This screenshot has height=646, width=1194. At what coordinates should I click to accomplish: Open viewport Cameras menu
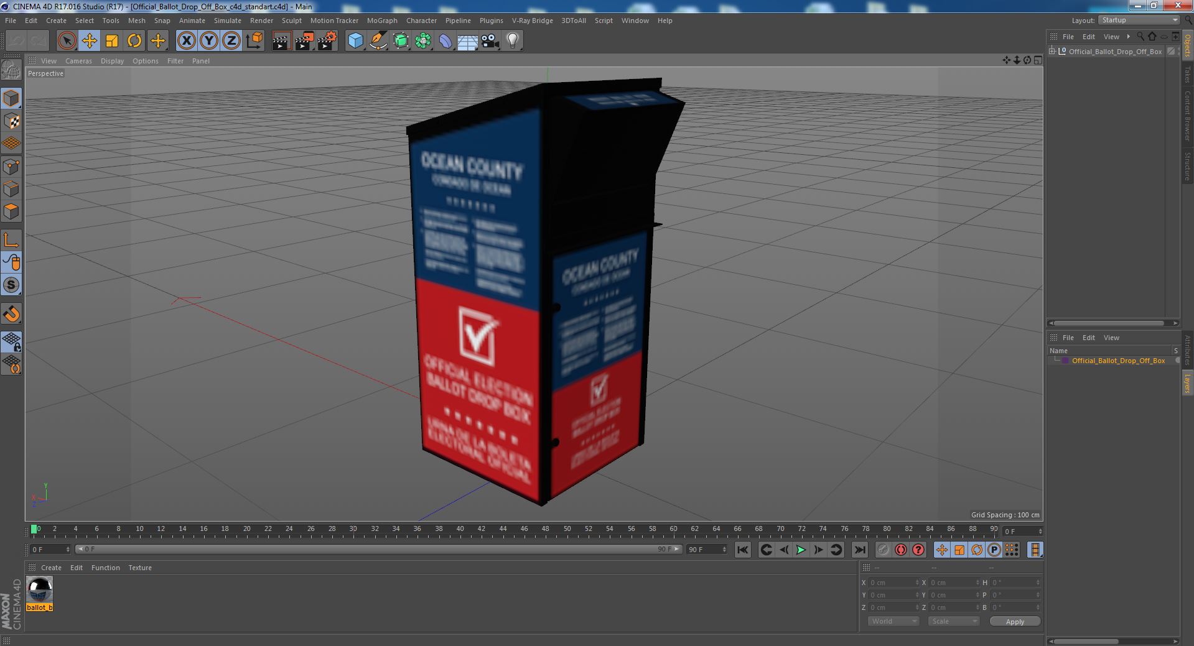pyautogui.click(x=78, y=61)
